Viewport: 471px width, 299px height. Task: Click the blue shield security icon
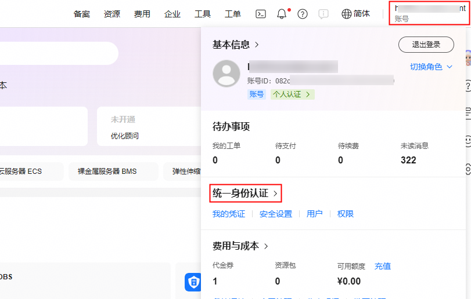tap(193, 282)
